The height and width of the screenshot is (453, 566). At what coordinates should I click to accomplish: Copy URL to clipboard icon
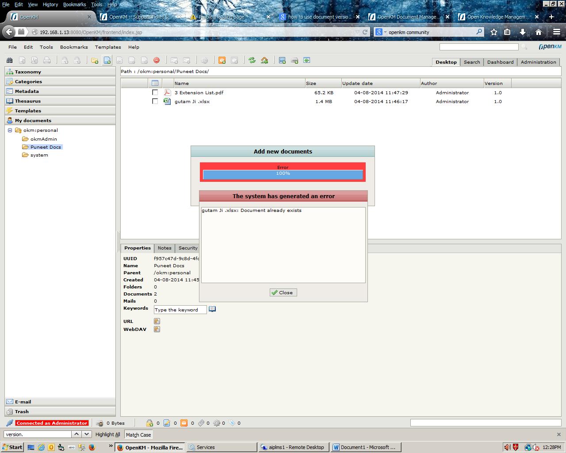point(157,321)
